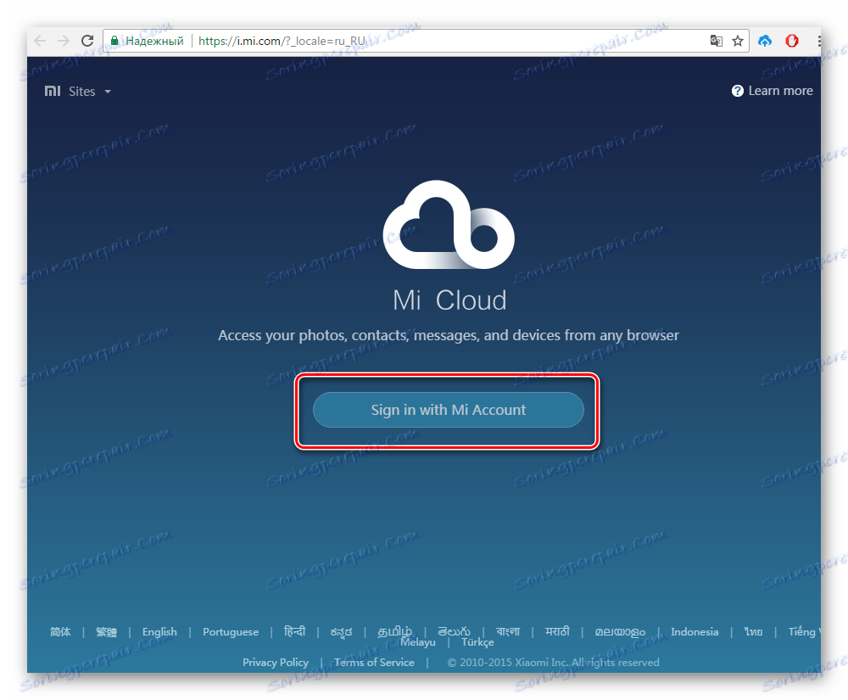Go forward using the browser forward arrow
Screen dimensions: 848x700
[64, 41]
